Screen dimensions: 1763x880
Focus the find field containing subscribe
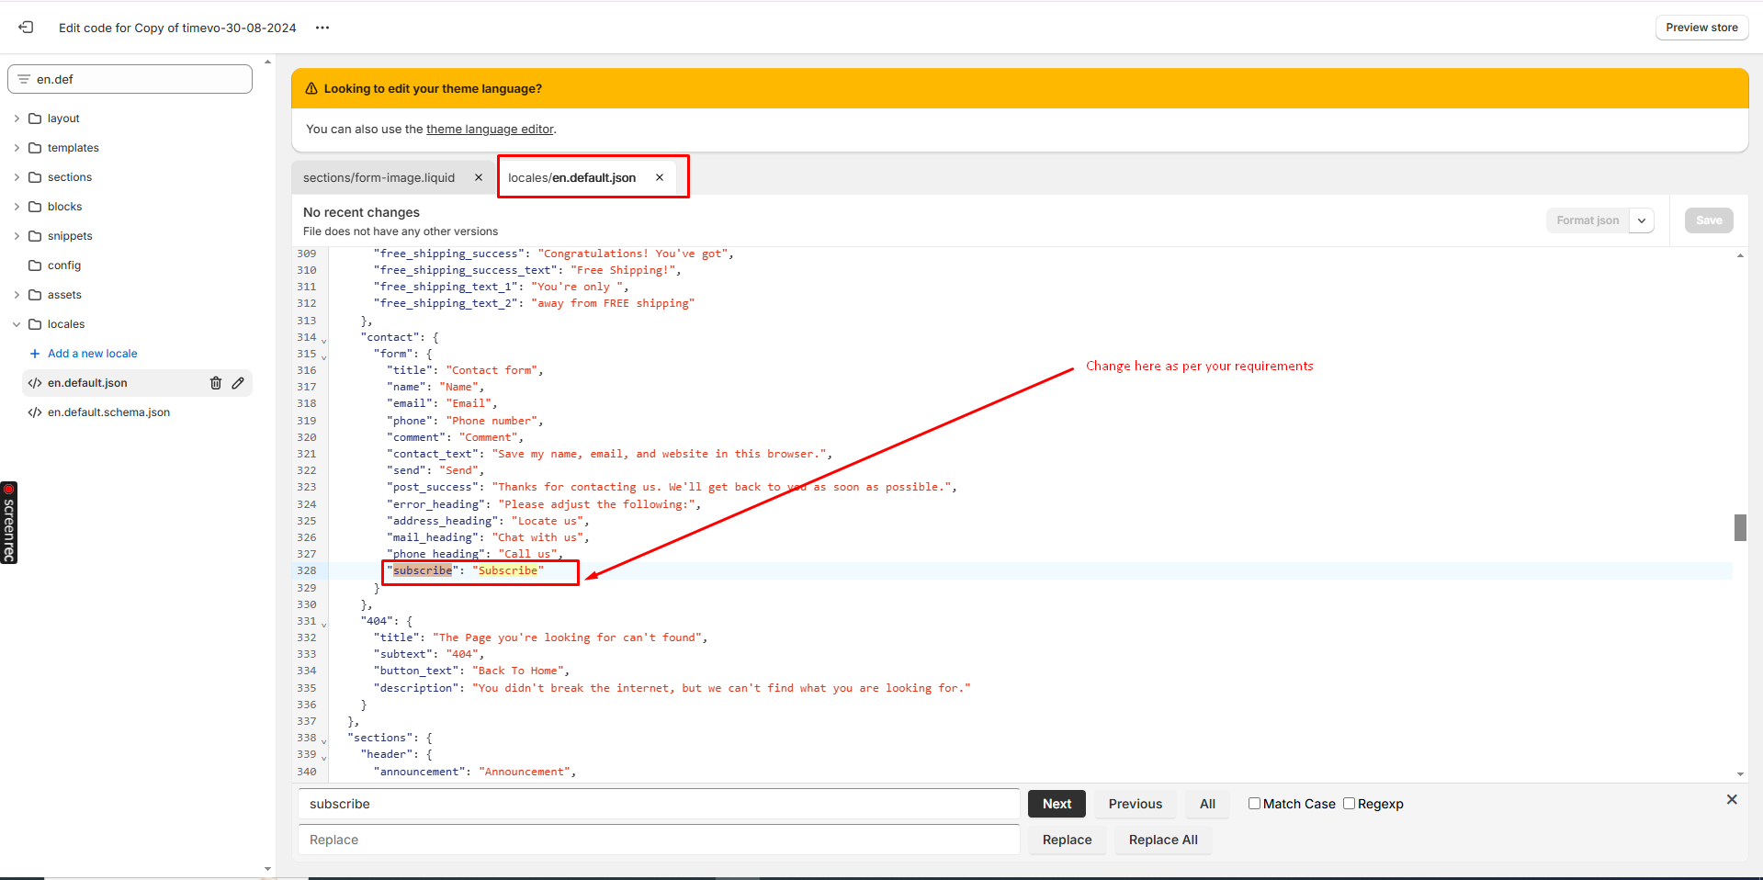click(659, 804)
